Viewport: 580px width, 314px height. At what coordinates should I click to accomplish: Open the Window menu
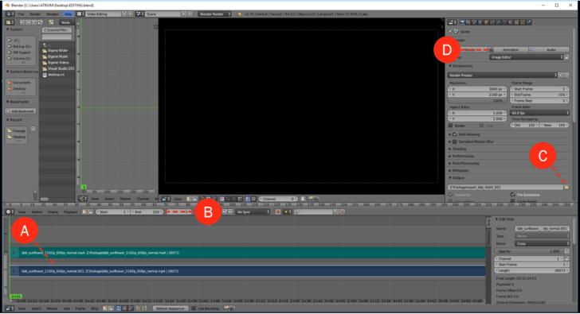pos(52,14)
